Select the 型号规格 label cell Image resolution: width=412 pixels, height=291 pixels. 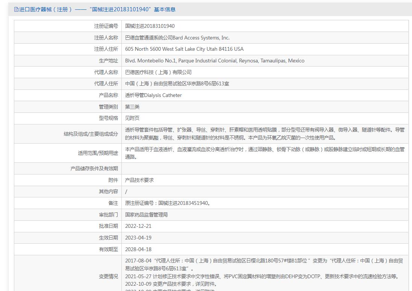[68, 118]
